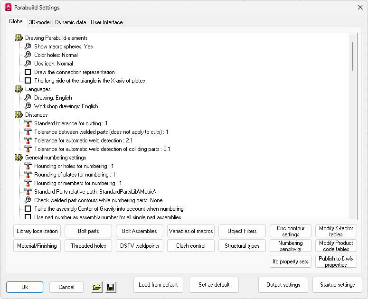The width and height of the screenshot is (368, 299).
Task: Toggle long side of triangle X-axis checkbox
Action: pos(28,80)
